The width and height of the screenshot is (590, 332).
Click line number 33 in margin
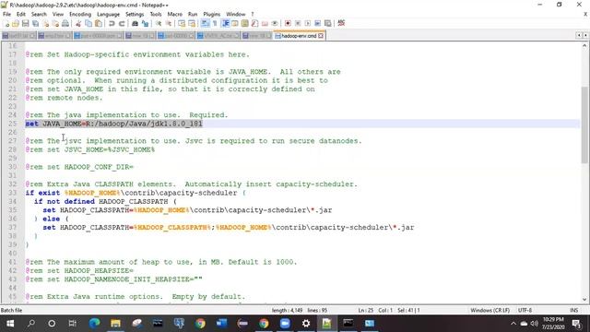click(x=12, y=193)
